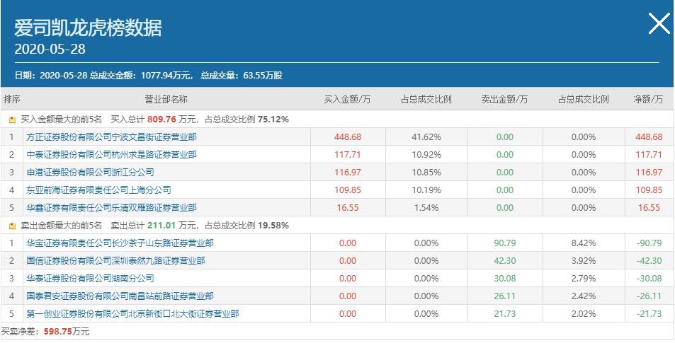The image size is (675, 343).
Task: Select the 2.79% ratio cell
Action: pyautogui.click(x=584, y=279)
